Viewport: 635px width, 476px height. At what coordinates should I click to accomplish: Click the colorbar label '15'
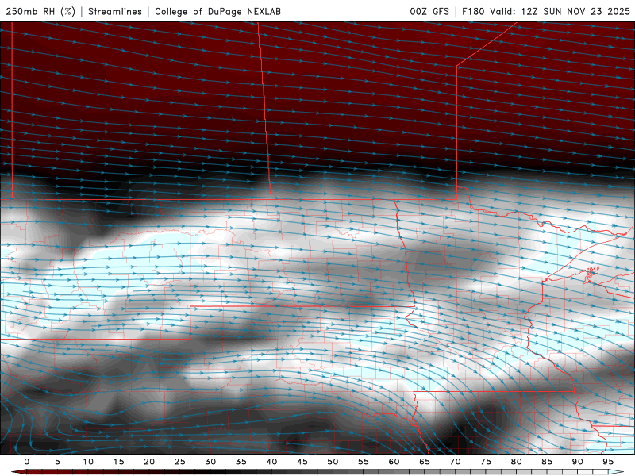tap(118, 462)
